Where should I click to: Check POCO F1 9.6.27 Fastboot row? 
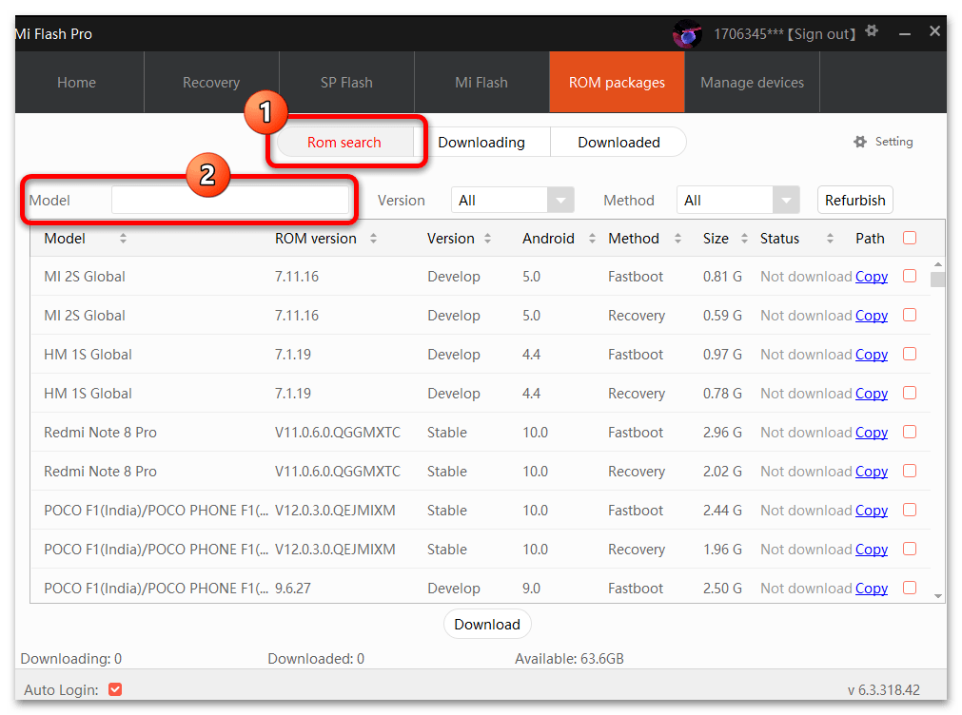tap(910, 588)
